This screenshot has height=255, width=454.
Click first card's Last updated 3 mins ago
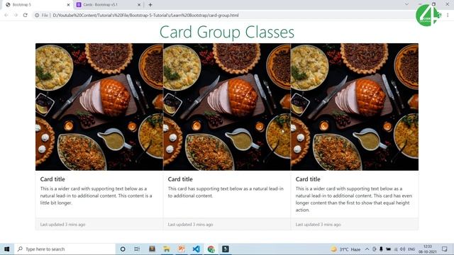coord(63,225)
